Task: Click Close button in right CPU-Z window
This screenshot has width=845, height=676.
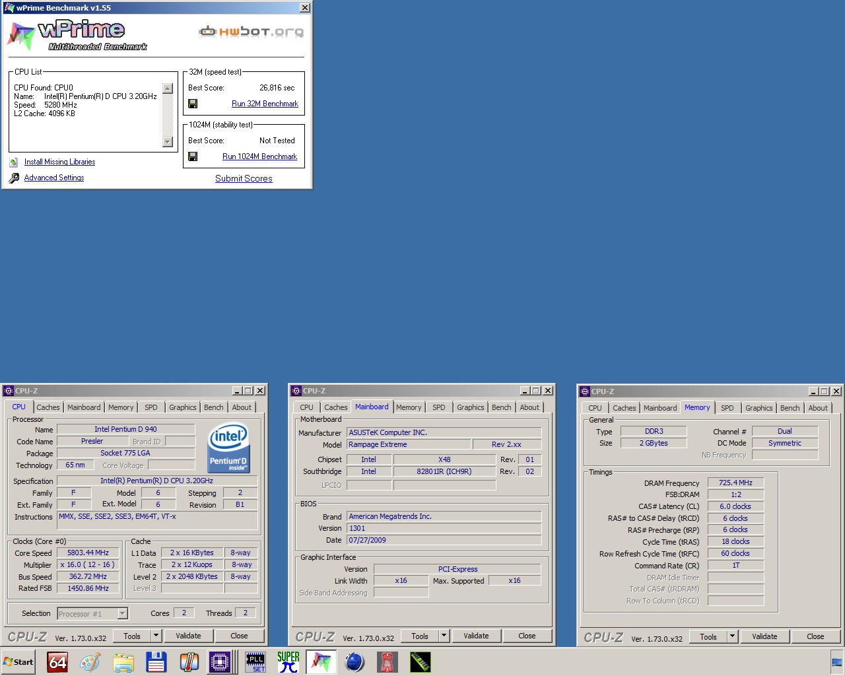Action: pyautogui.click(x=815, y=636)
